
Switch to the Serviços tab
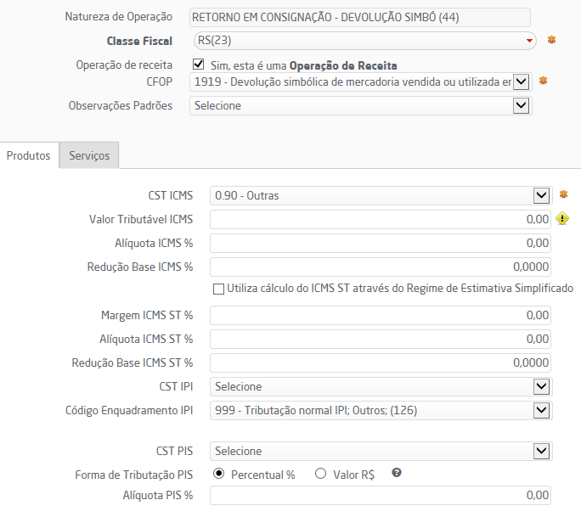[89, 155]
